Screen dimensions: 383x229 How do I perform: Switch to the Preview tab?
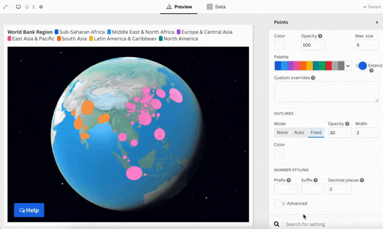click(x=179, y=7)
